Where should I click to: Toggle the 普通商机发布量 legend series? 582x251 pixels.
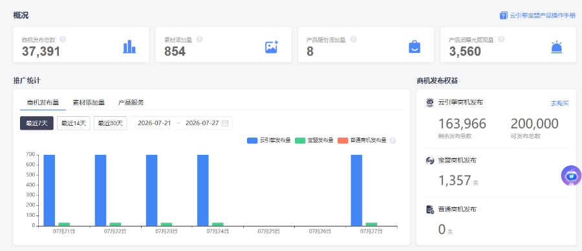362,140
